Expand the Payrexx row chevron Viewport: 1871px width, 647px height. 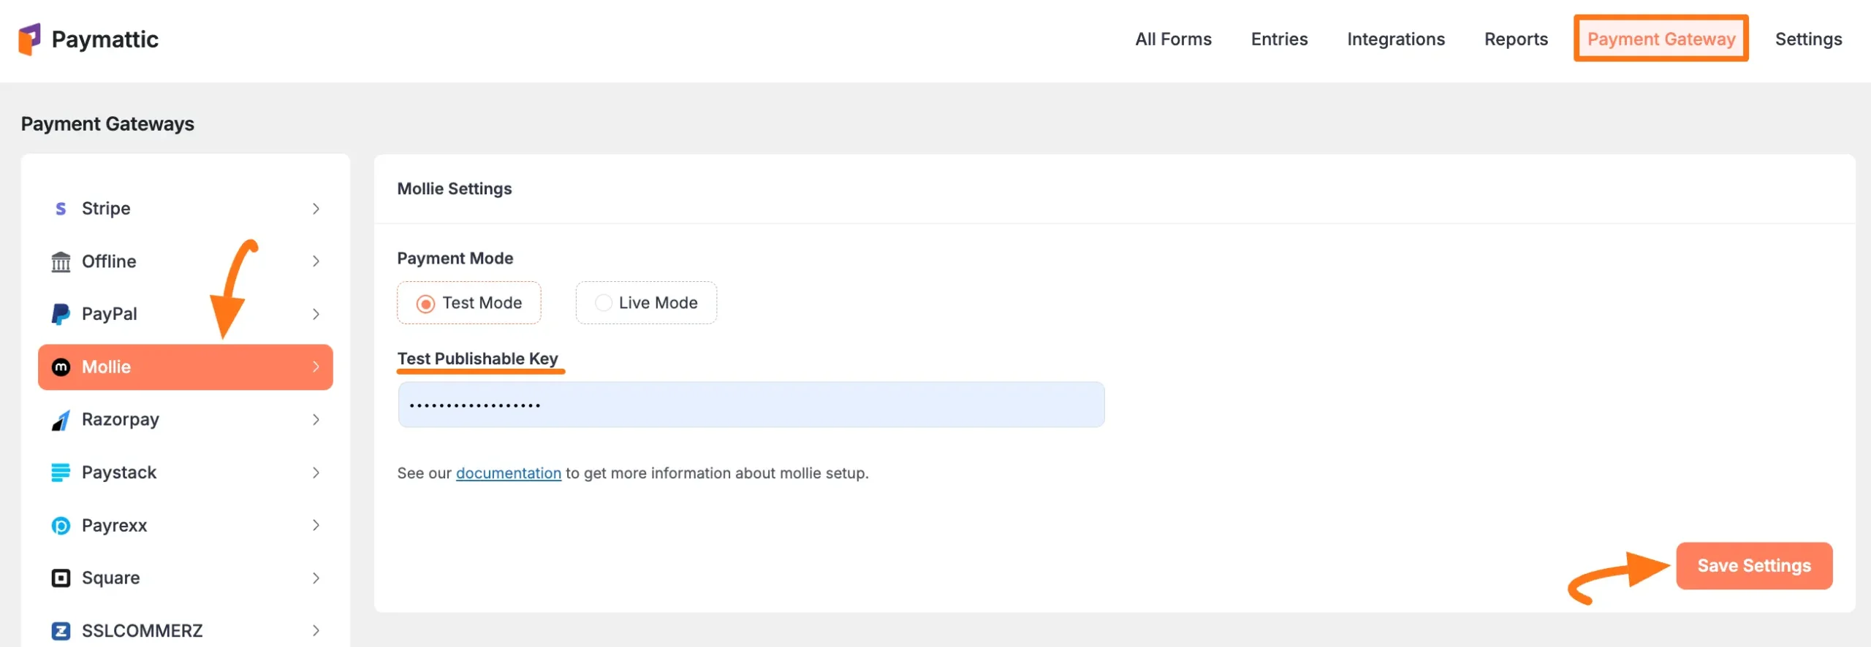coord(316,525)
